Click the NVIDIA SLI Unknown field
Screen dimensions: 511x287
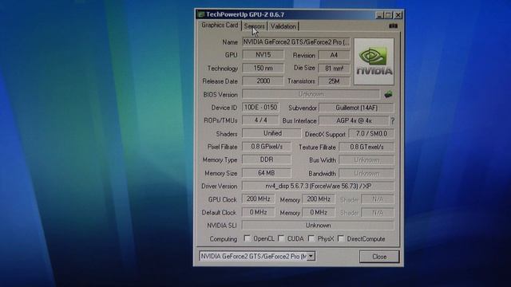point(318,225)
